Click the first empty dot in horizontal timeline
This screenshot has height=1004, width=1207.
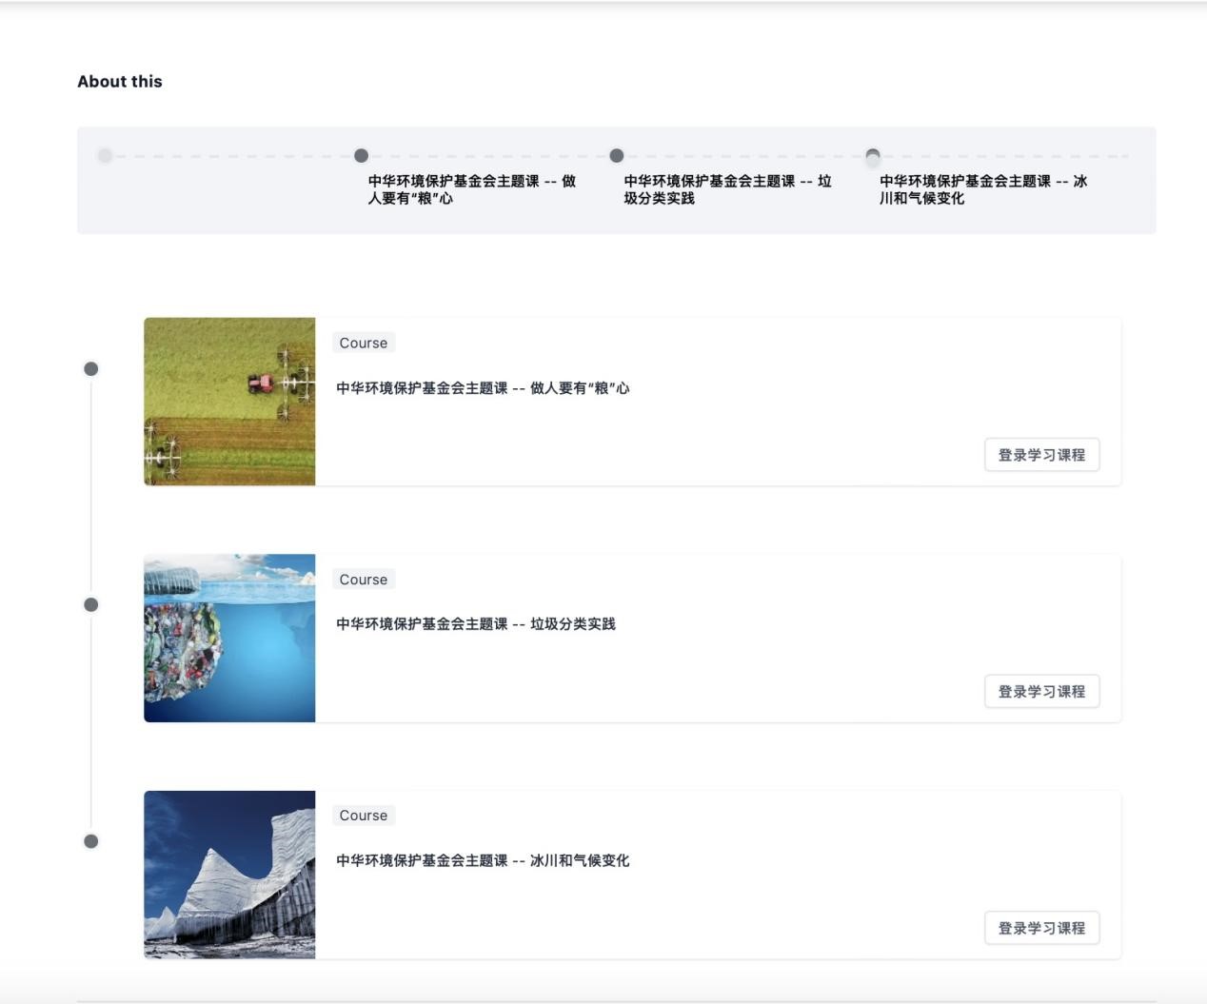106,155
